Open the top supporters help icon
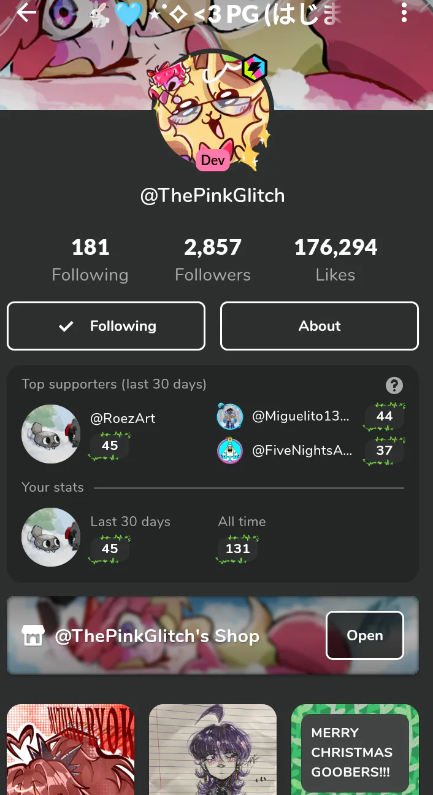 (x=394, y=386)
